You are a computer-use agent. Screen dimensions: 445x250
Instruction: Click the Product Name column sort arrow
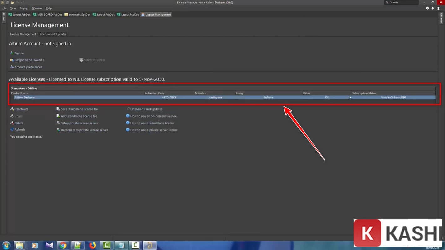coord(142,93)
